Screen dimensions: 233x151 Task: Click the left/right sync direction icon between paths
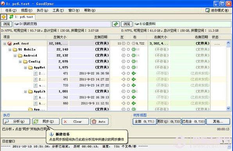pyautogui.click(x=116, y=24)
